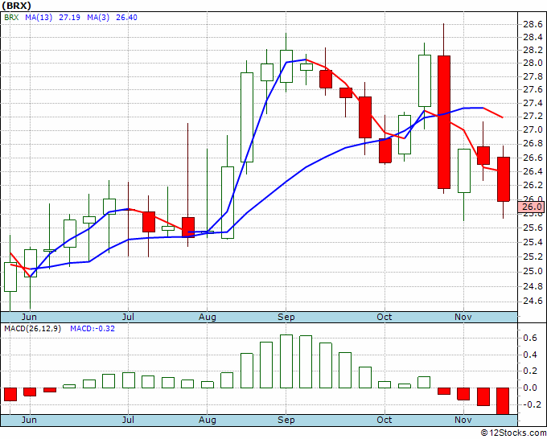Click the last red candlestick in November
547x439 pixels.
pyautogui.click(x=504, y=179)
